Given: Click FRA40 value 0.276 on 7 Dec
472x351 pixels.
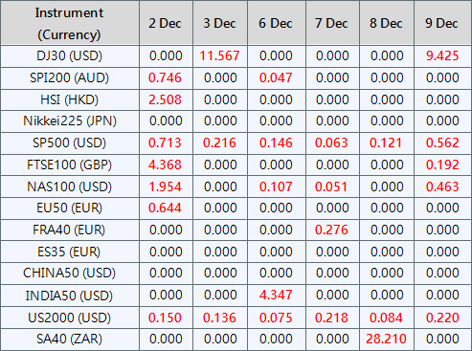Looking at the screenshot, I should pos(331,230).
